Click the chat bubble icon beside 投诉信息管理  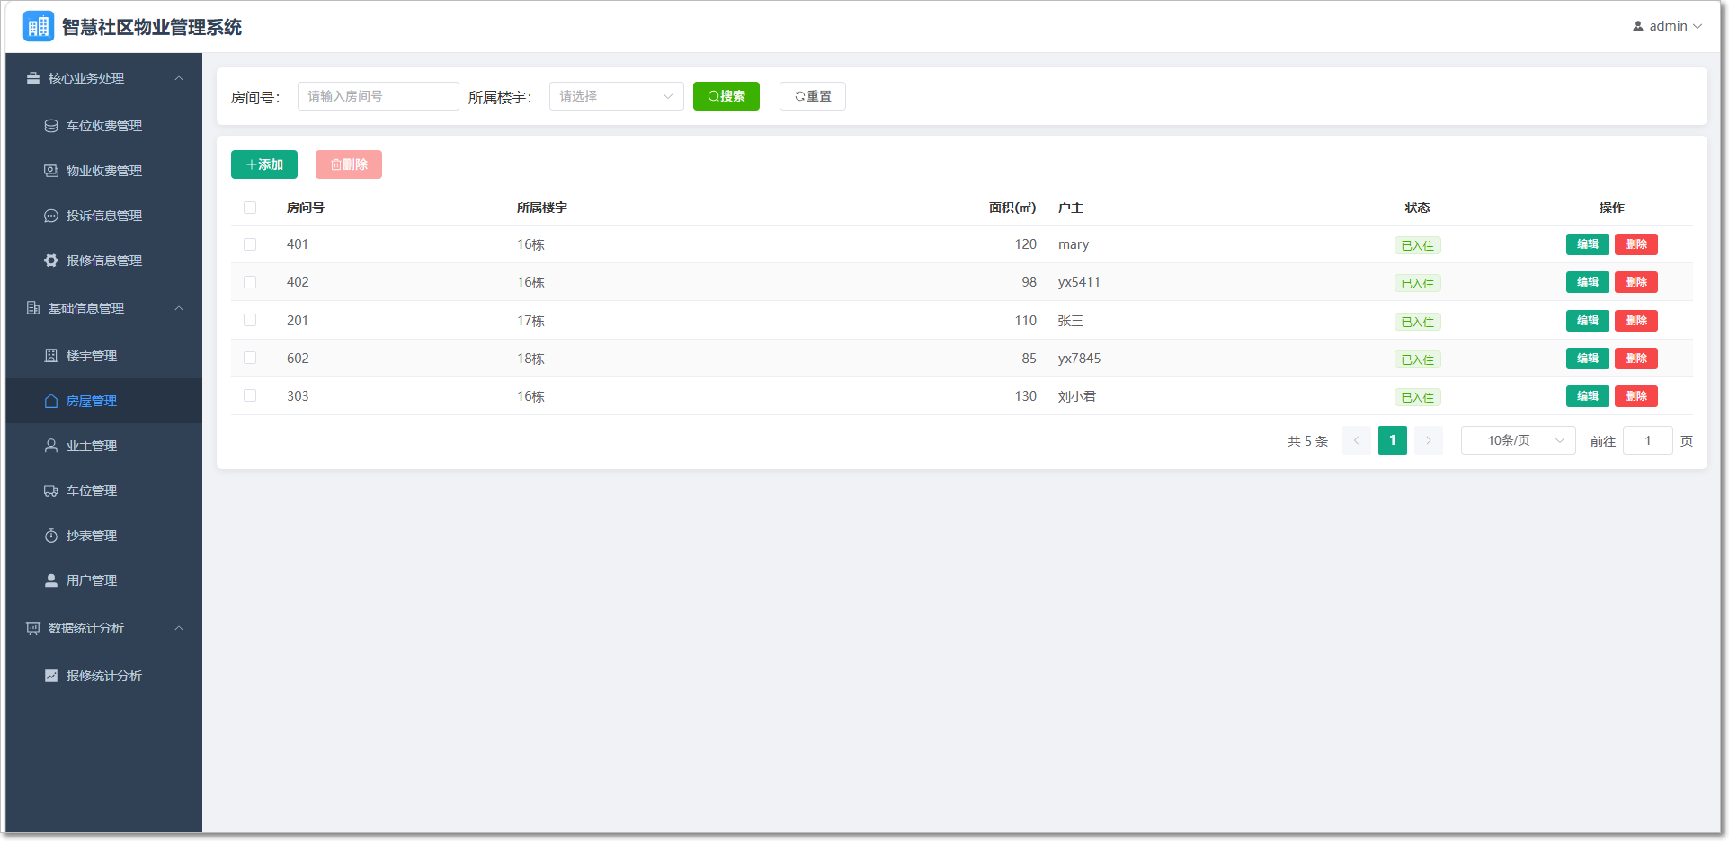pos(51,216)
